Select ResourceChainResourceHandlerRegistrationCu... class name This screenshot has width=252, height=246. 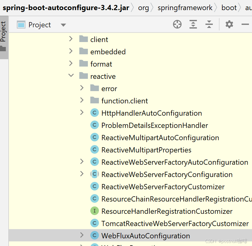(177, 199)
